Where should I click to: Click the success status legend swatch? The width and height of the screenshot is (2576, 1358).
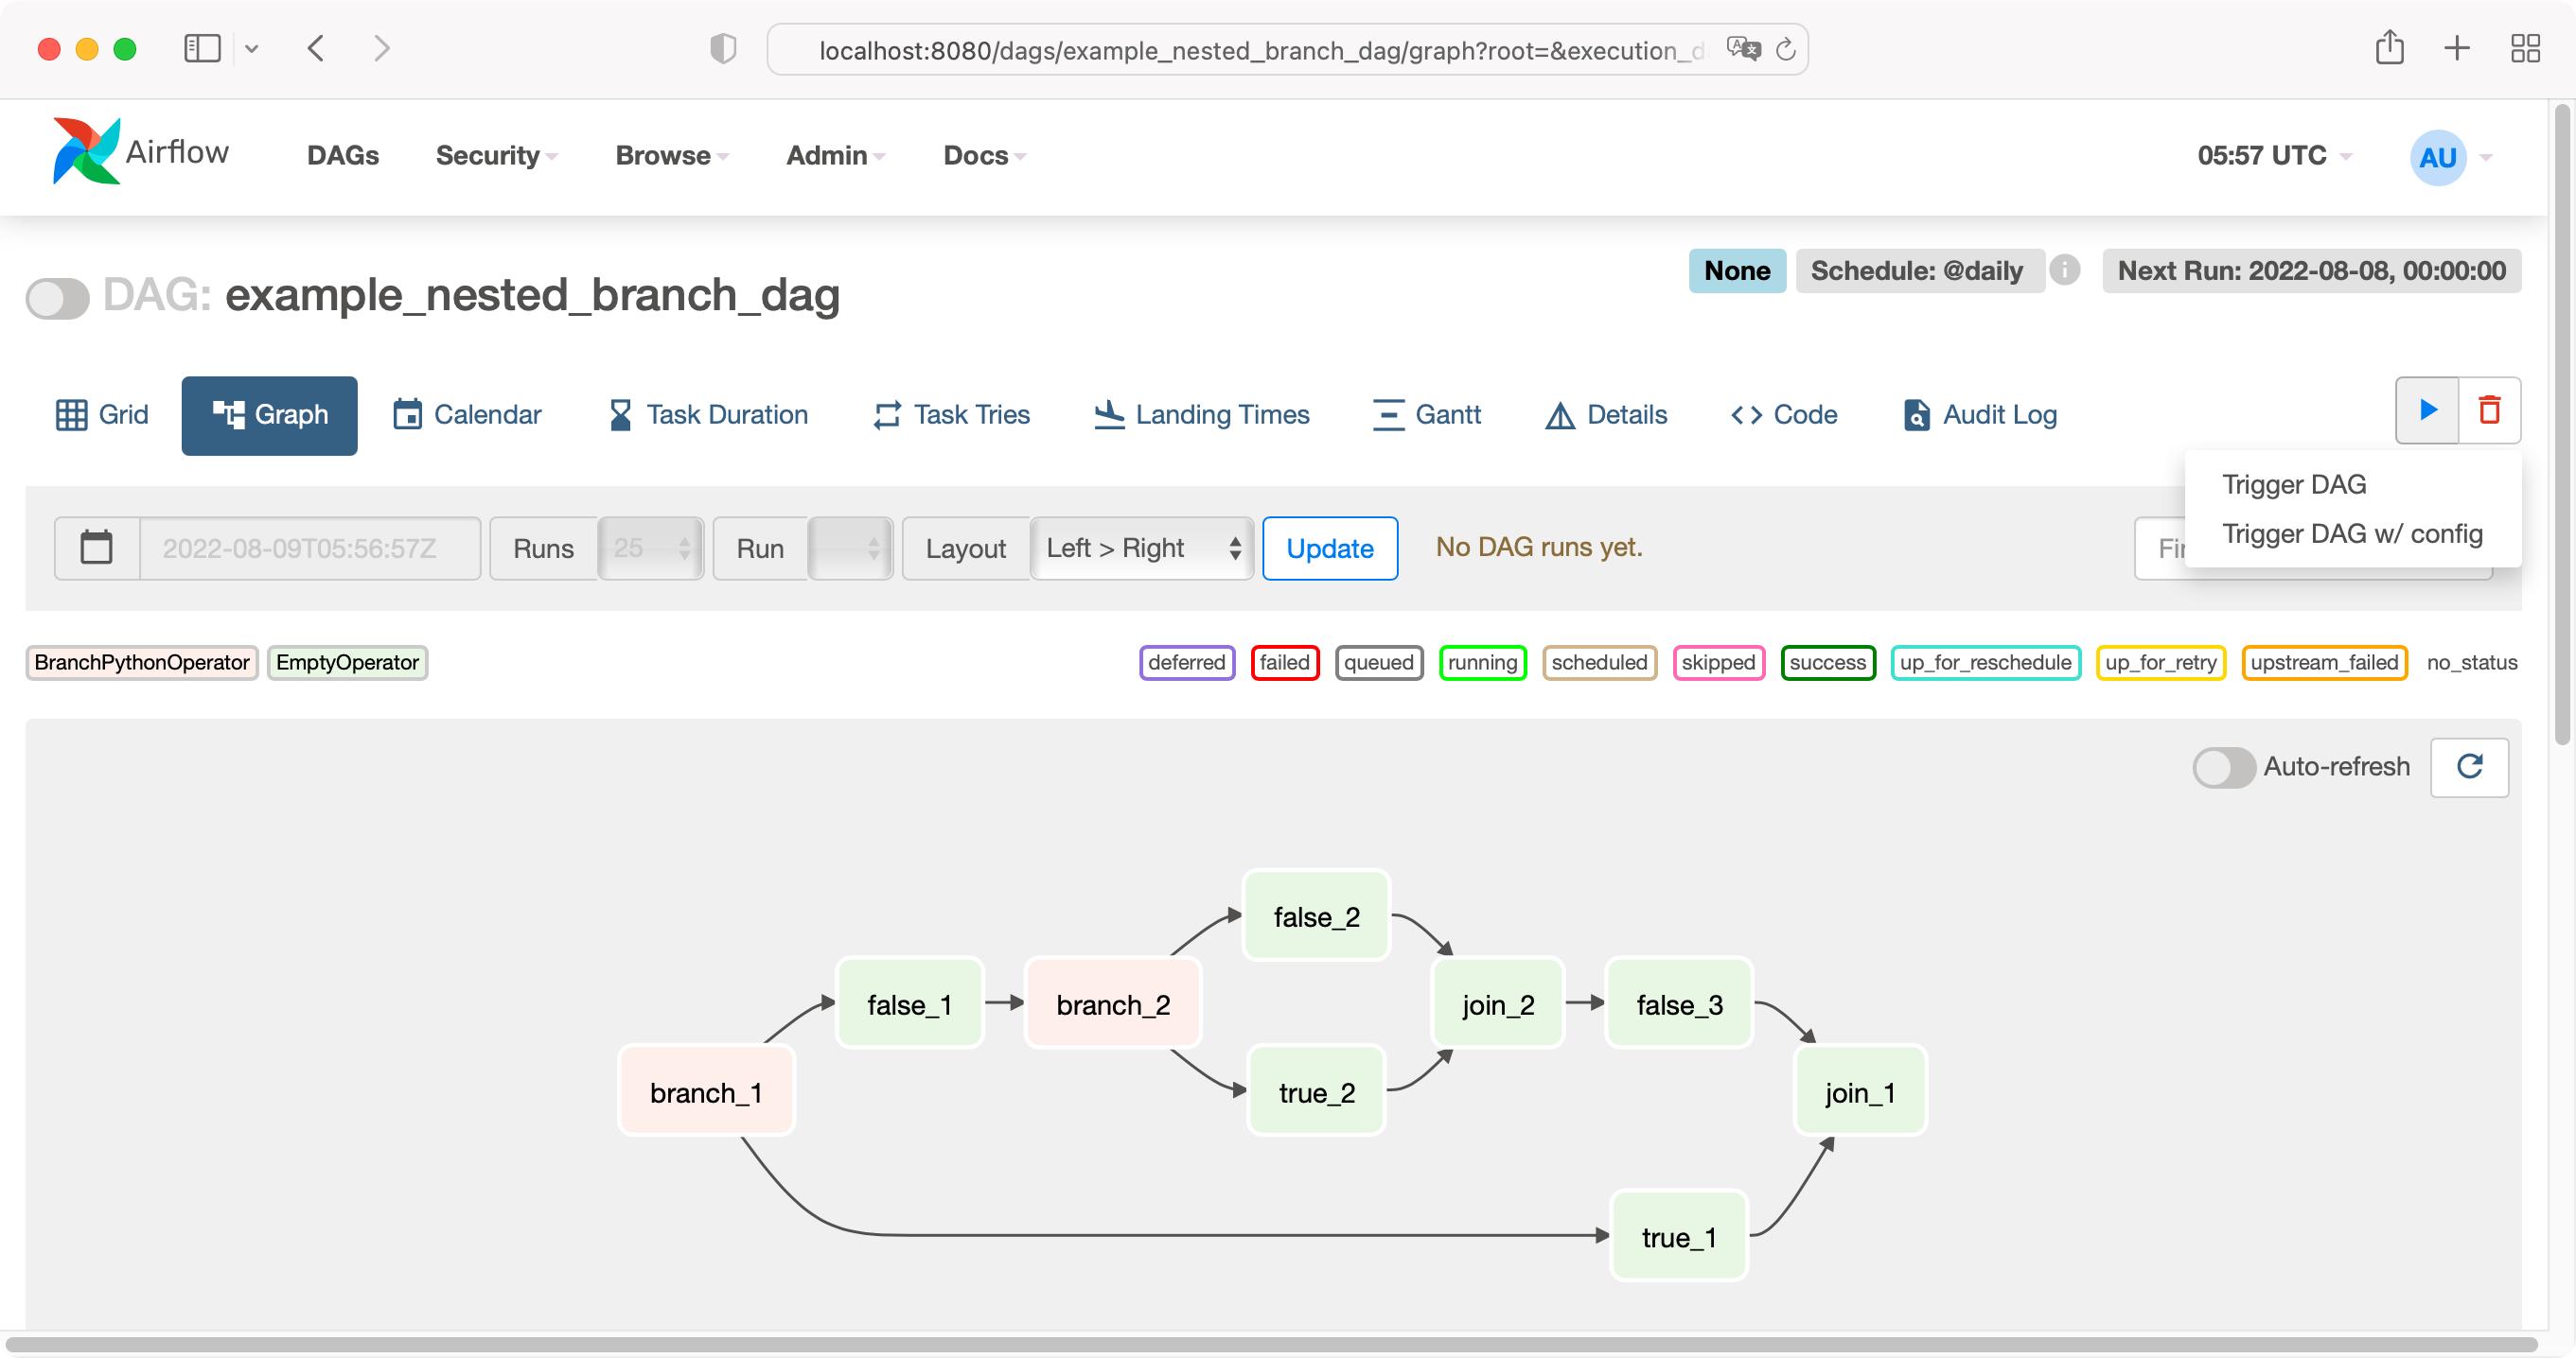(1827, 663)
